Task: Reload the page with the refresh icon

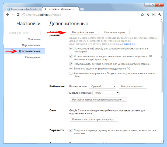Action: tap(18, 15)
